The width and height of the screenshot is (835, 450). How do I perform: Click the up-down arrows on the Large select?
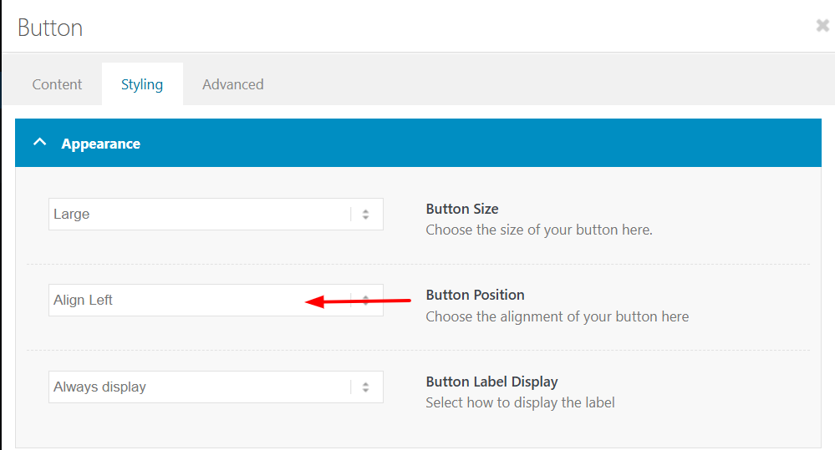[366, 215]
